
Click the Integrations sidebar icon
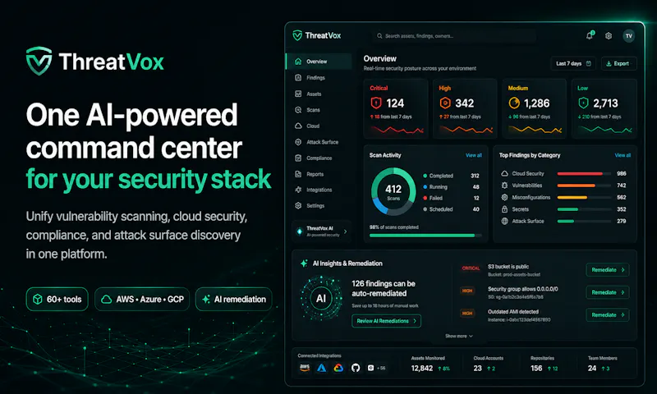coord(298,190)
